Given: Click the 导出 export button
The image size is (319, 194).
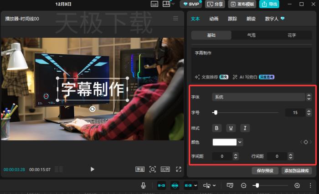Looking at the screenshot, I should 269,4.
